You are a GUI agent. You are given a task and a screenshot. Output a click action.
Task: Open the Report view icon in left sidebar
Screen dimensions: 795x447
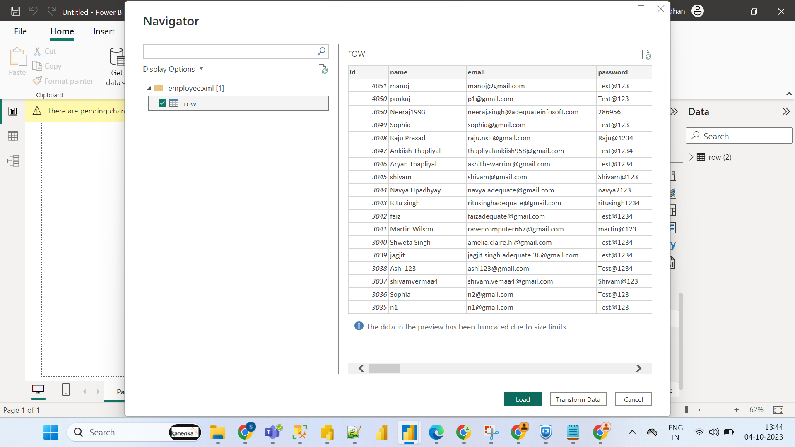pyautogui.click(x=13, y=111)
